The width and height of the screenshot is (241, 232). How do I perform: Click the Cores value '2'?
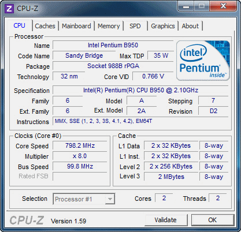[164, 198]
